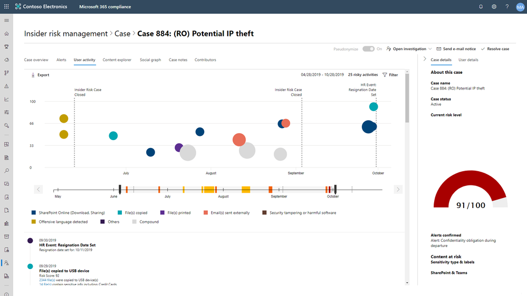The image size is (527, 296).
Task: Switch to the Content explorer tab
Action: tap(117, 60)
